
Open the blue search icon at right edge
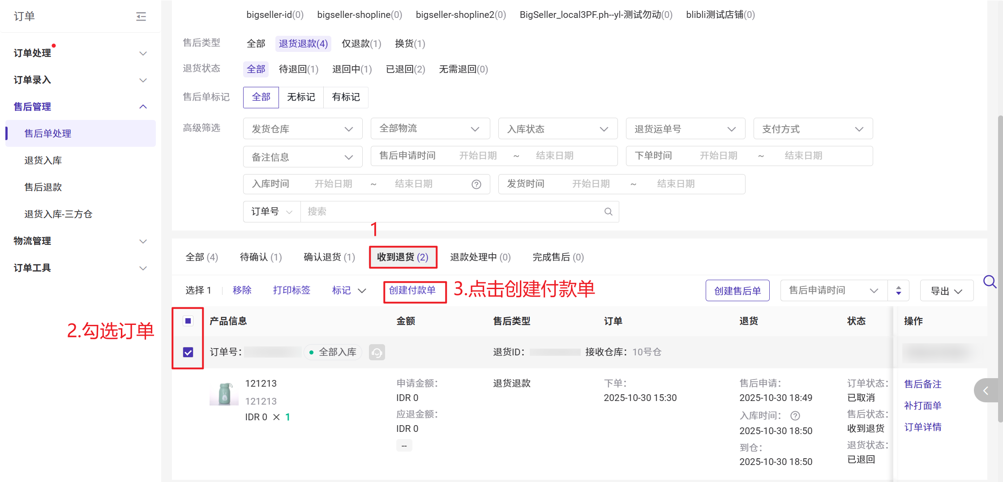click(x=989, y=282)
